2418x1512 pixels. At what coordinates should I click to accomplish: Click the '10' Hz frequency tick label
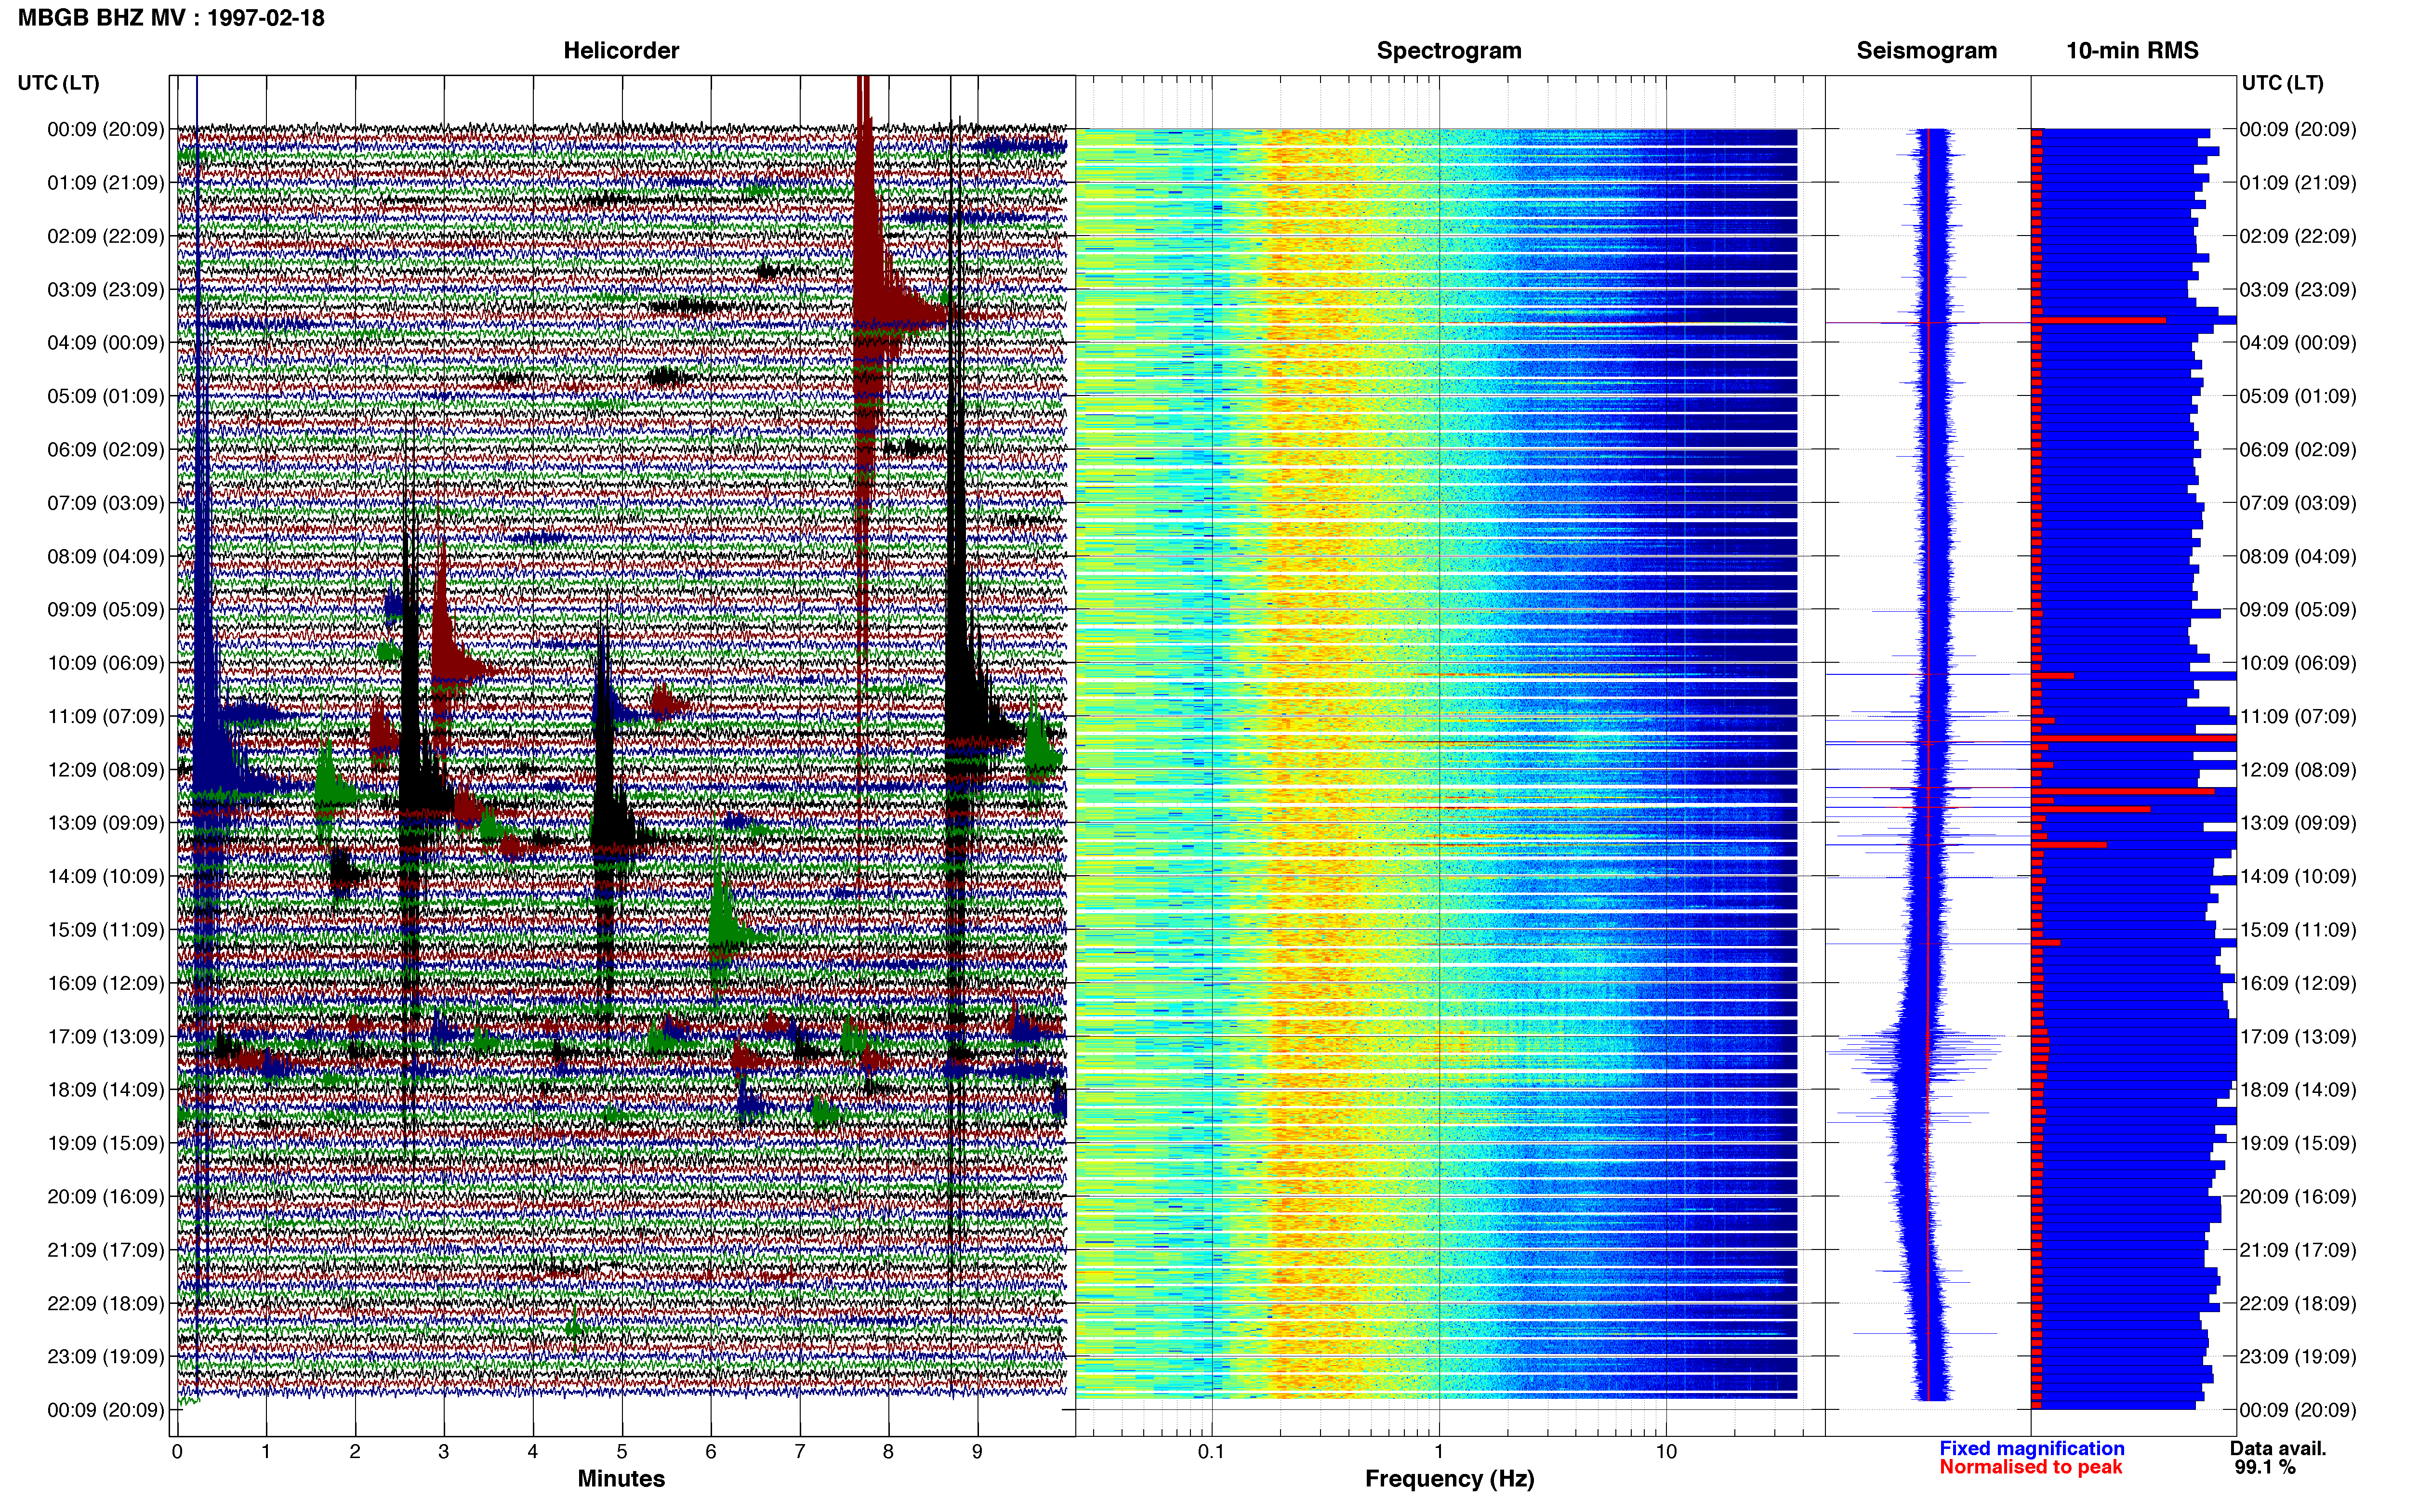[1666, 1451]
